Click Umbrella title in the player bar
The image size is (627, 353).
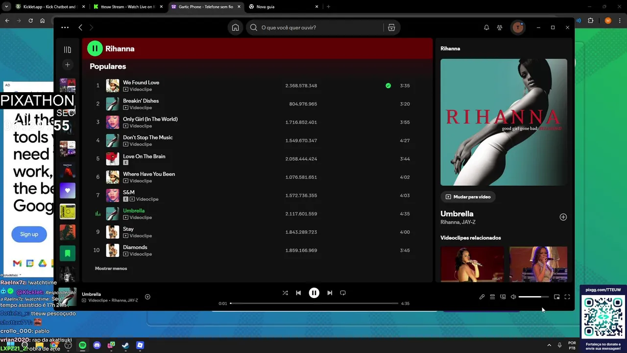pyautogui.click(x=92, y=294)
